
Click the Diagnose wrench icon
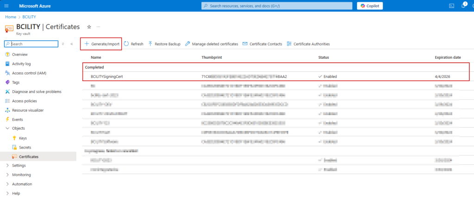(7, 92)
